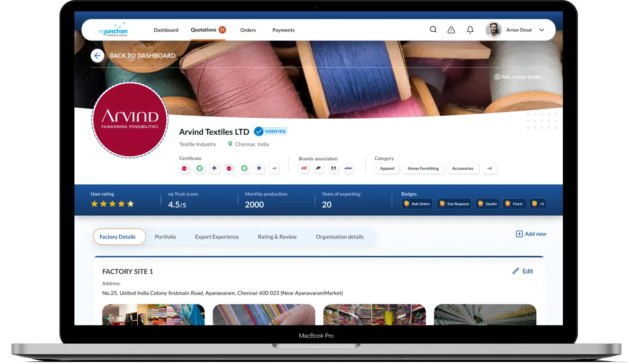Open the Arnav Desai profile dropdown chevron
Viewport: 633px width, 363px height.
click(x=541, y=30)
